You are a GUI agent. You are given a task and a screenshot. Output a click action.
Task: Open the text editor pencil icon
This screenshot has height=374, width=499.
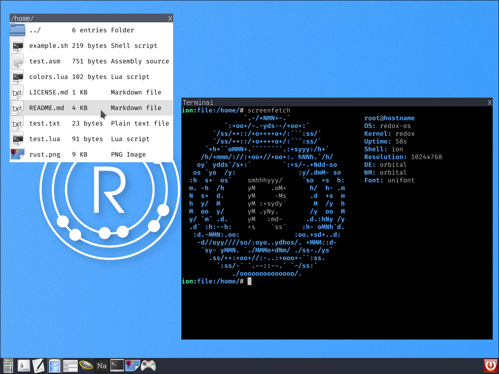coord(39,366)
